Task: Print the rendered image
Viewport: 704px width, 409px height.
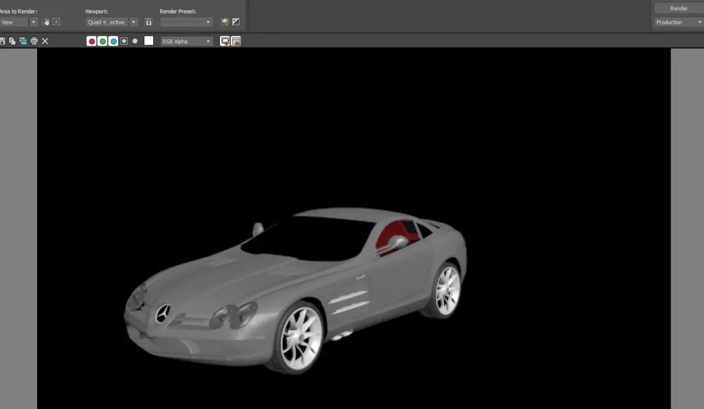Action: [x=34, y=41]
